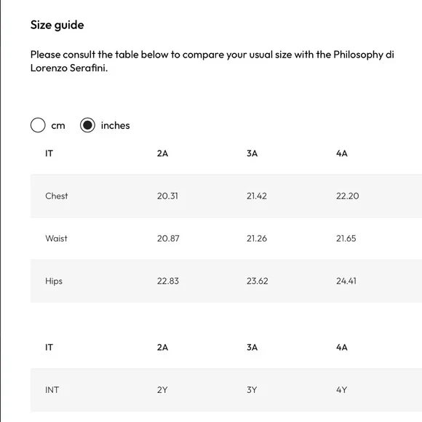Click the 3A column header in measurements table
This screenshot has width=422, height=422.
point(252,154)
